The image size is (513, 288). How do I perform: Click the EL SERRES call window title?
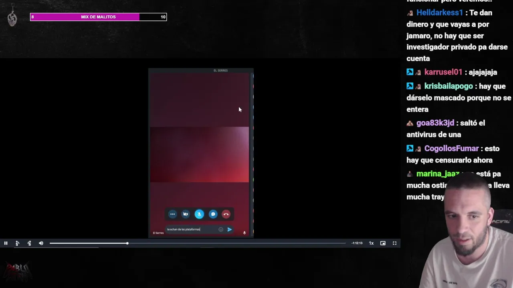point(220,70)
